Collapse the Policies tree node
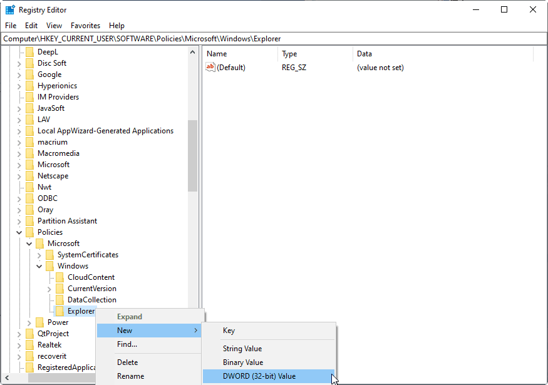The image size is (548, 385). [x=19, y=232]
